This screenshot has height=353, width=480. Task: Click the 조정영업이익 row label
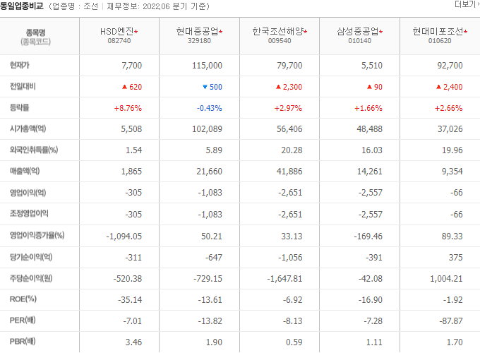[x=29, y=213]
